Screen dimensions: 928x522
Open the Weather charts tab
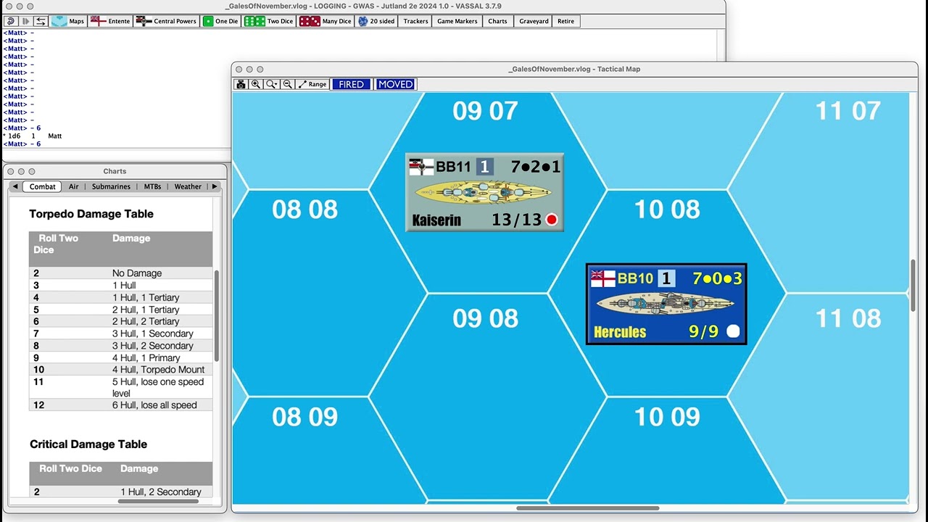(188, 186)
